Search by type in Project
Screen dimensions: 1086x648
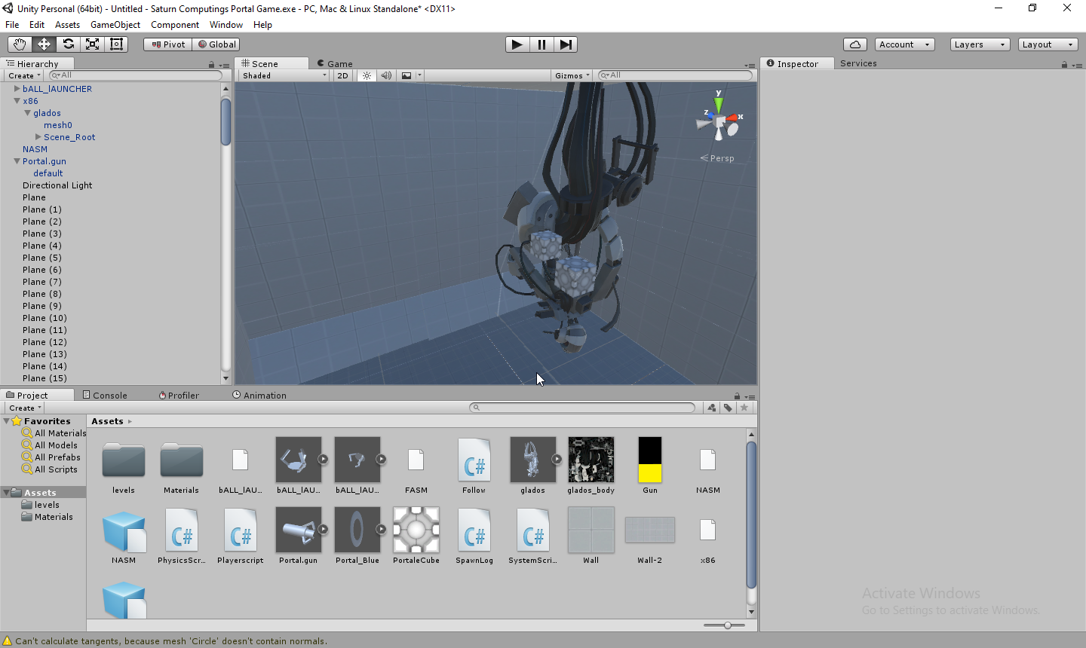[x=712, y=408]
